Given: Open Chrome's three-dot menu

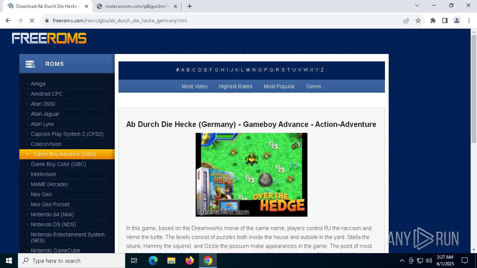Looking at the screenshot, I should tap(469, 20).
